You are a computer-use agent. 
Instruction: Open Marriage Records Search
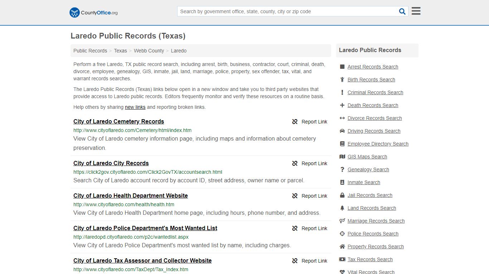(376, 221)
